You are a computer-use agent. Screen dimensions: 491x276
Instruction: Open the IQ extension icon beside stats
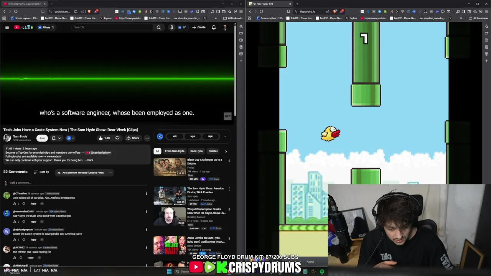160,136
